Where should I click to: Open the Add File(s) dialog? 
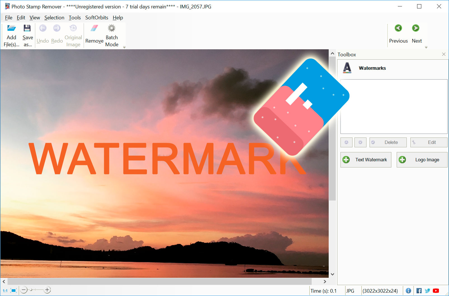(x=11, y=35)
